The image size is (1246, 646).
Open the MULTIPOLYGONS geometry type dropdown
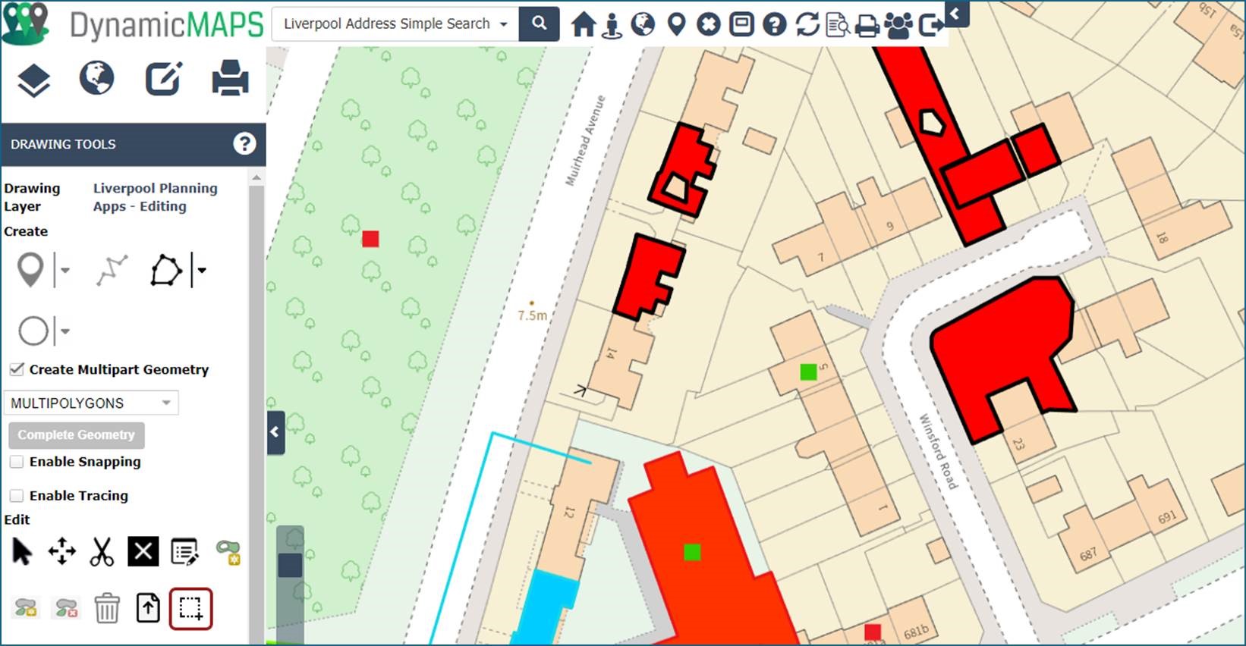91,403
